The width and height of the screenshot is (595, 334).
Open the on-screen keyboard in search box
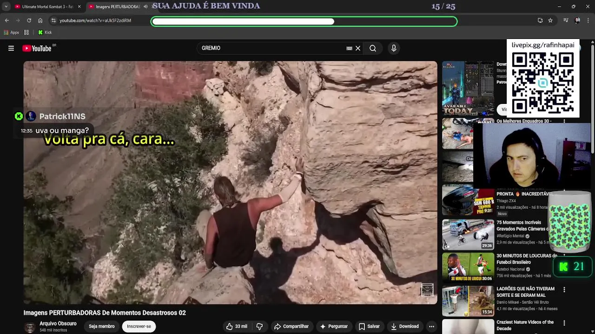click(x=349, y=48)
